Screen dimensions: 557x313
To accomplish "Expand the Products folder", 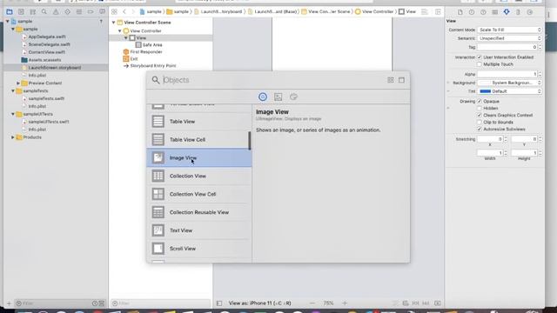I will point(13,137).
